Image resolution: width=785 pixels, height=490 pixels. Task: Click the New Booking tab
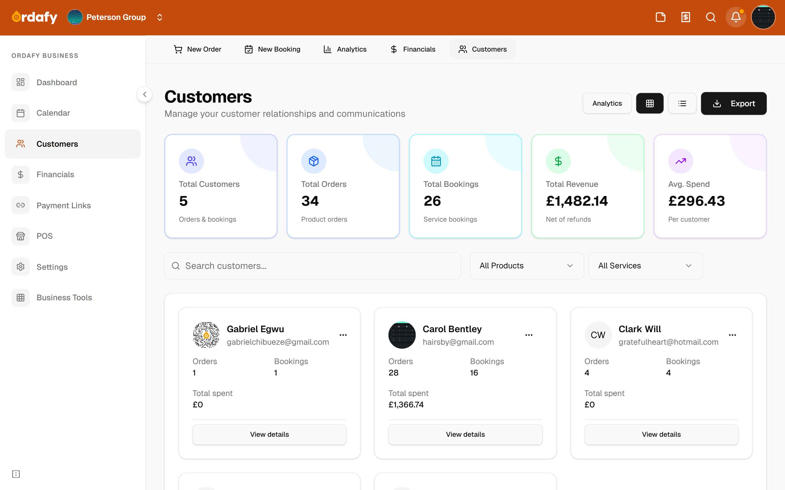tap(272, 49)
